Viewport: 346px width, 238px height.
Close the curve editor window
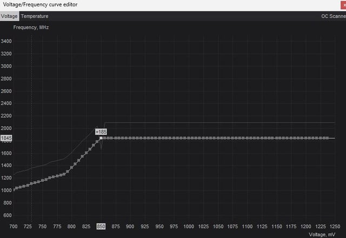(x=343, y=4)
